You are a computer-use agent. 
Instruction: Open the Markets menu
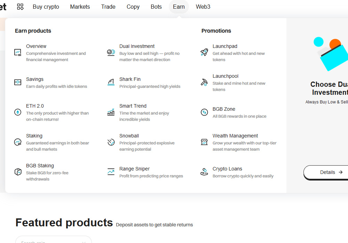80,7
